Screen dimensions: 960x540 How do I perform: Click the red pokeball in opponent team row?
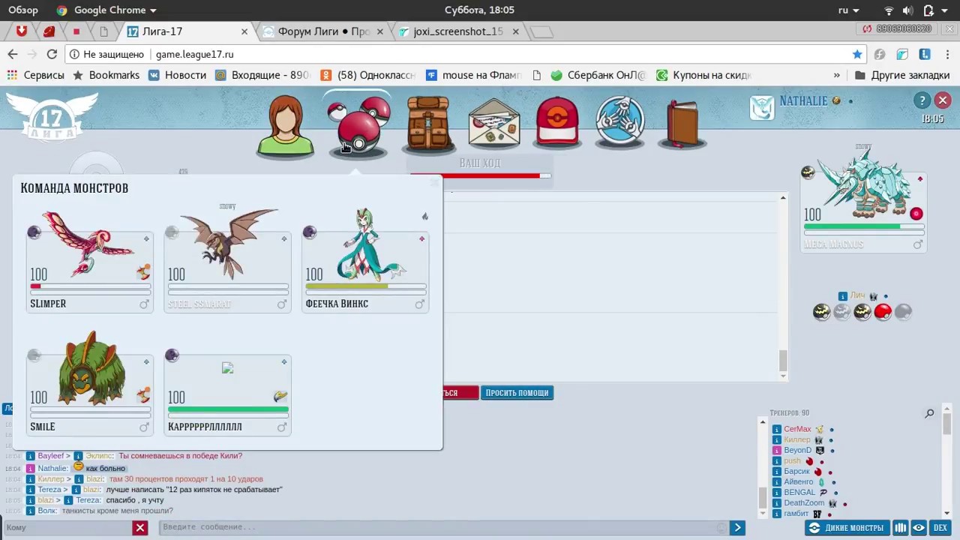[883, 311]
